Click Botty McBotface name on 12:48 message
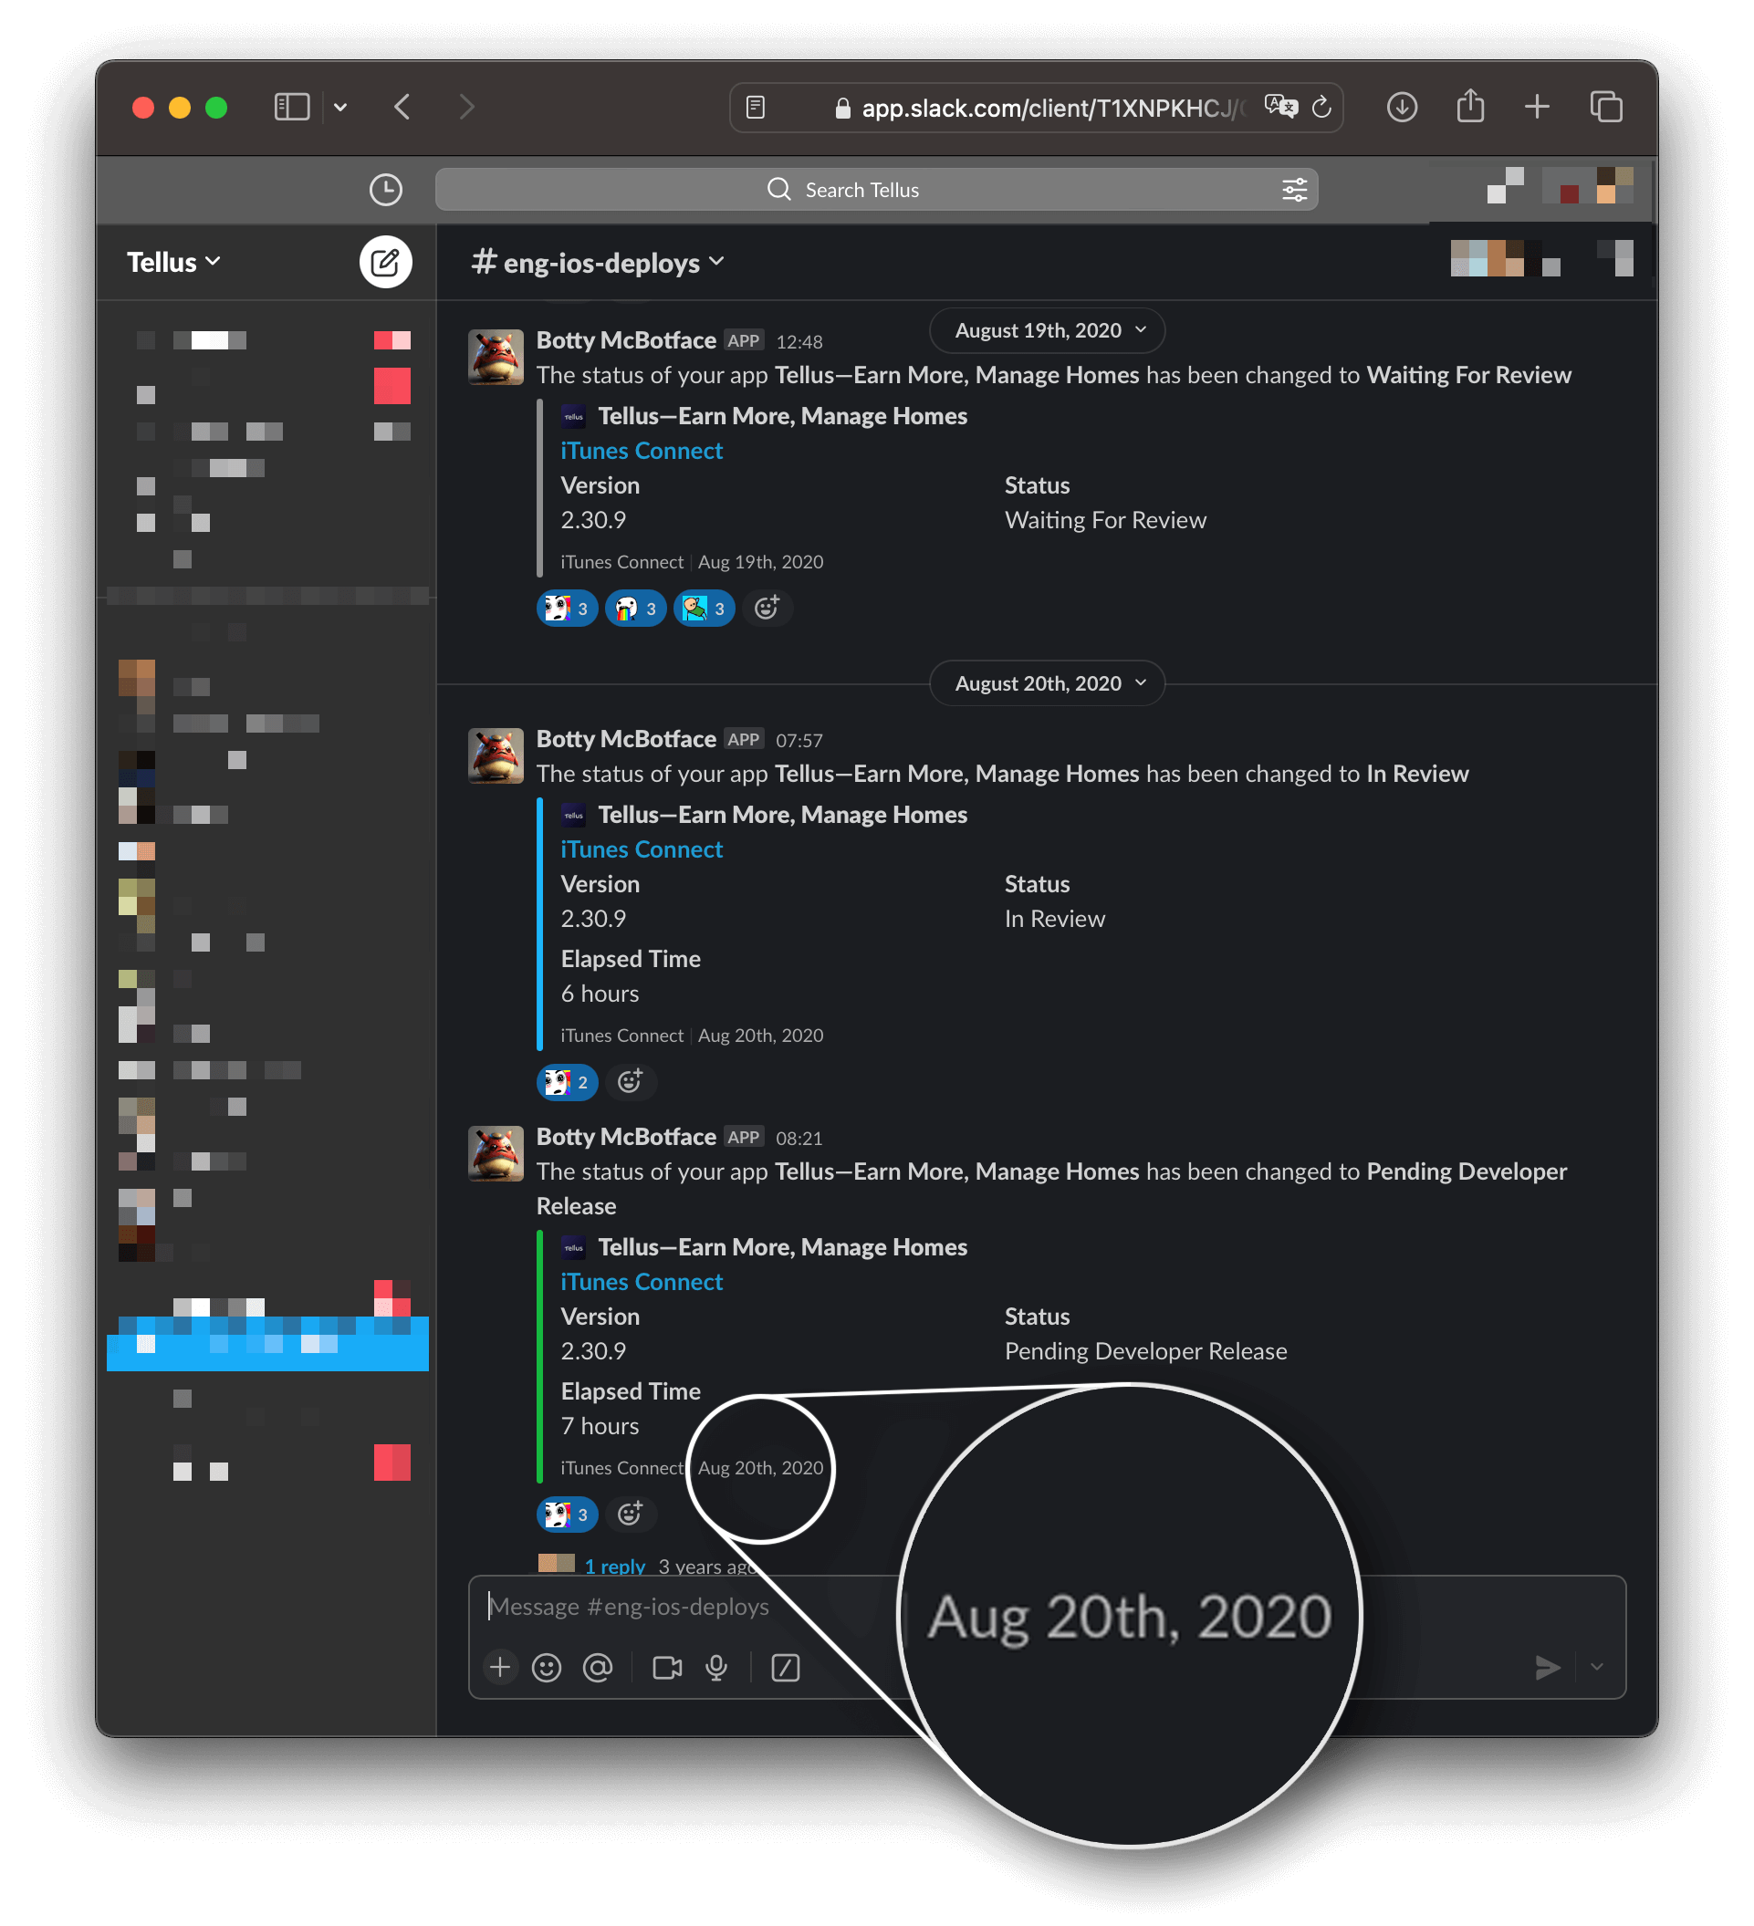 pyautogui.click(x=626, y=341)
